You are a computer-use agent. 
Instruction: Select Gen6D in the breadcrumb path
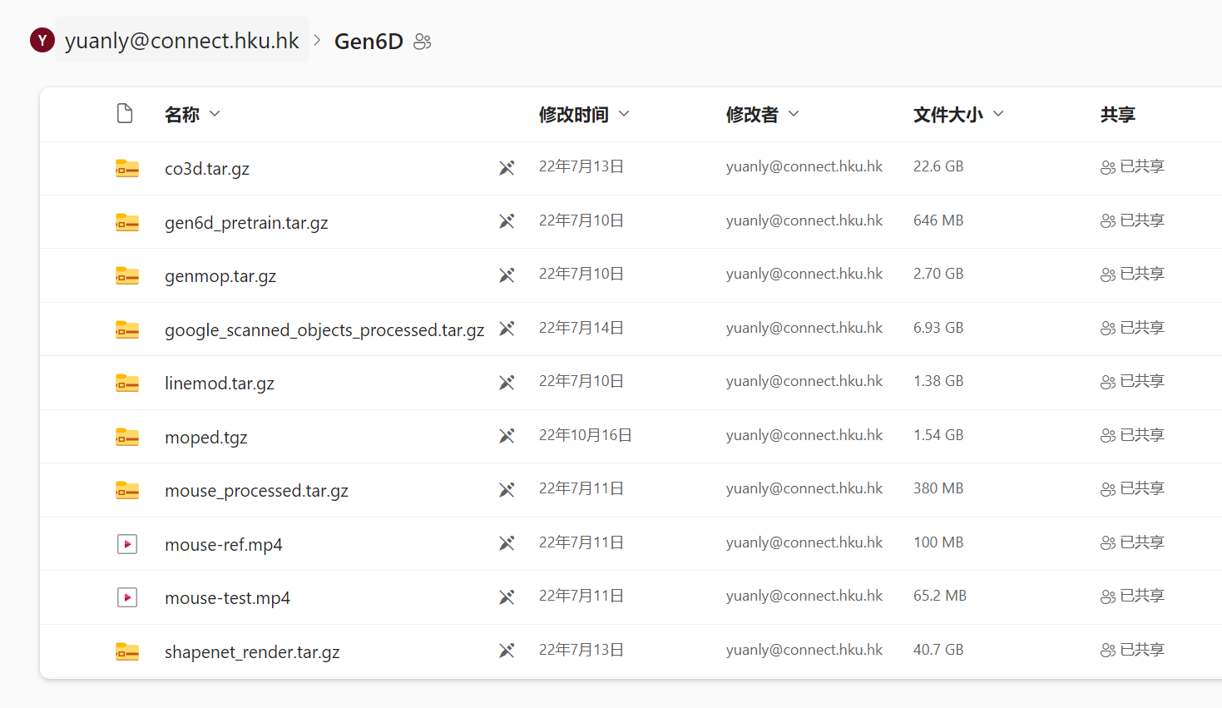[x=369, y=41]
